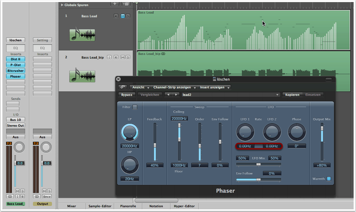
Task: Expand the Globale Spuren disclosure triangle
Action: tap(62, 5)
